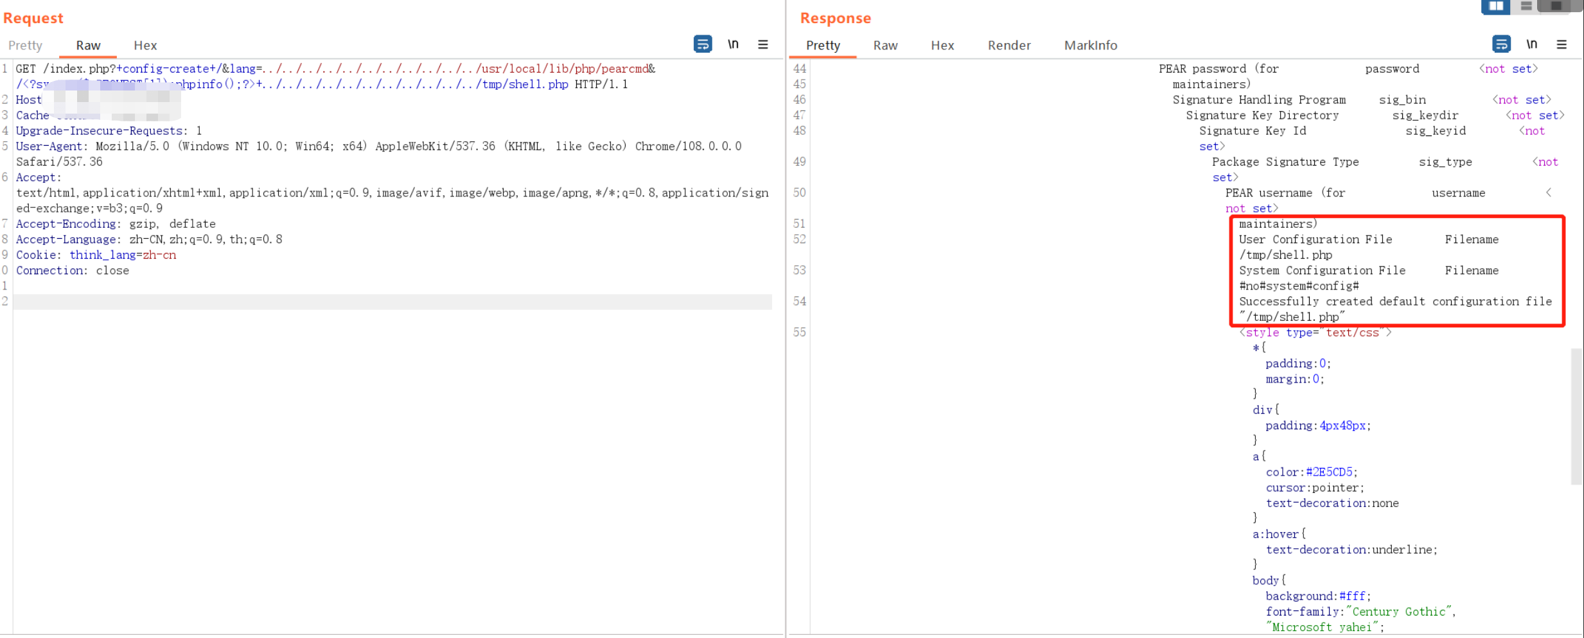Screen dimensions: 1584x638
Task: Click 'Signature Key Directory' response line
Action: (1262, 116)
